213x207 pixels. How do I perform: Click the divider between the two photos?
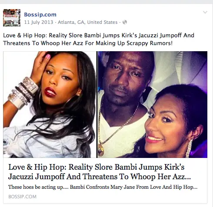[97, 105]
